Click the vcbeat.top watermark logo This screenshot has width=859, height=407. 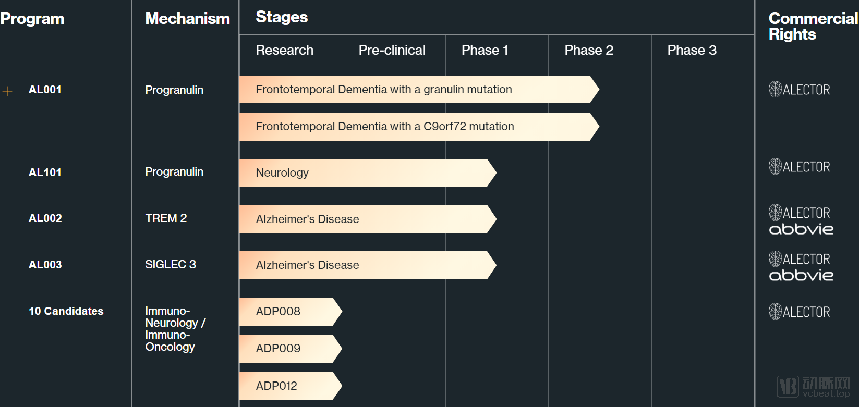click(x=814, y=387)
